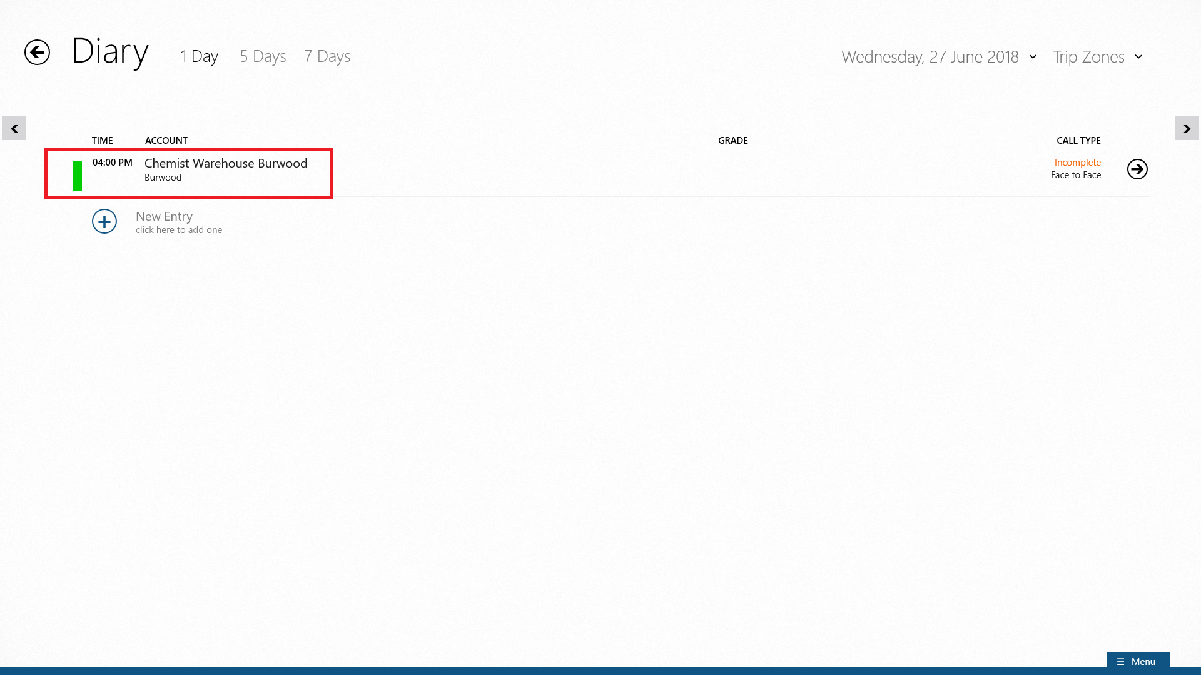Image resolution: width=1201 pixels, height=675 pixels.
Task: Click New Entry text link
Action: coord(164,216)
